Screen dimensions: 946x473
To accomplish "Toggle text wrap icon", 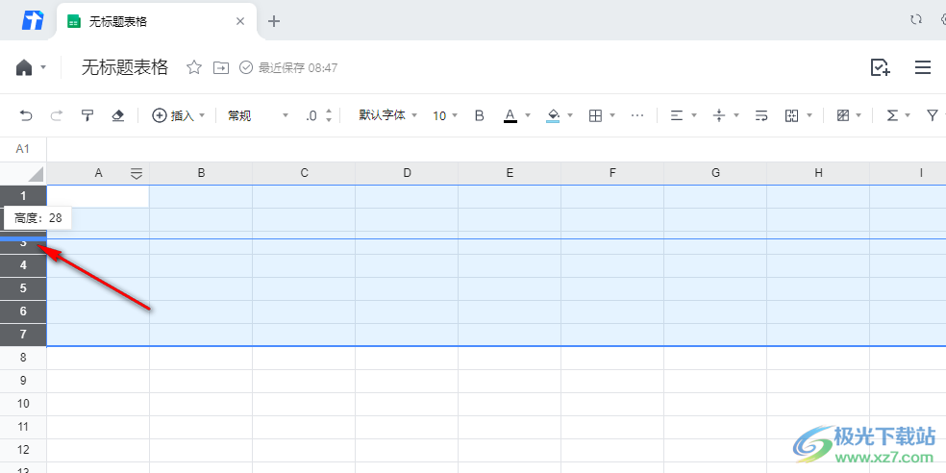I will (761, 115).
